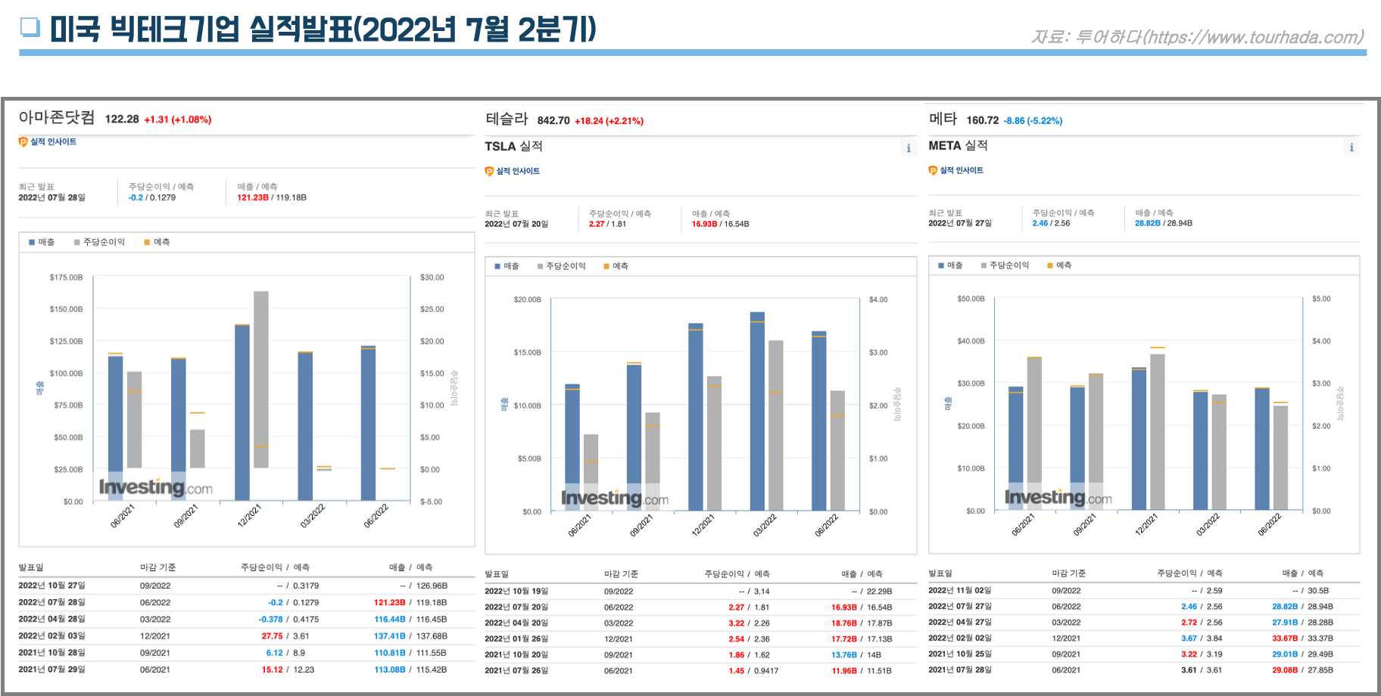Open Amazon's 실적 인사이트 link
The height and width of the screenshot is (696, 1381).
(53, 141)
